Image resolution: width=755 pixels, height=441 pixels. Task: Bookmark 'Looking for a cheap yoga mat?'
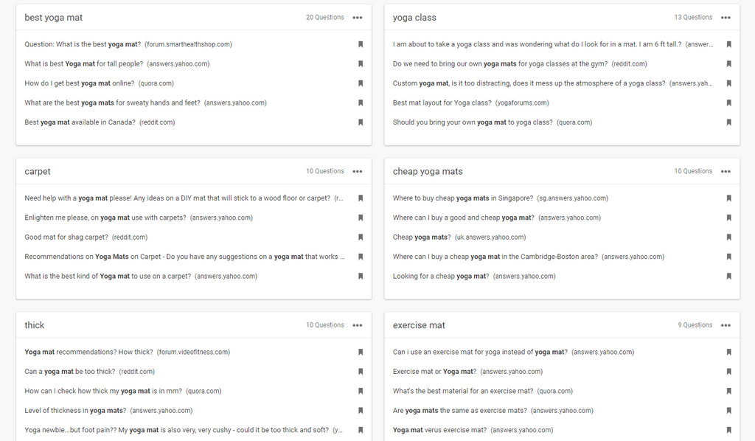pos(728,277)
